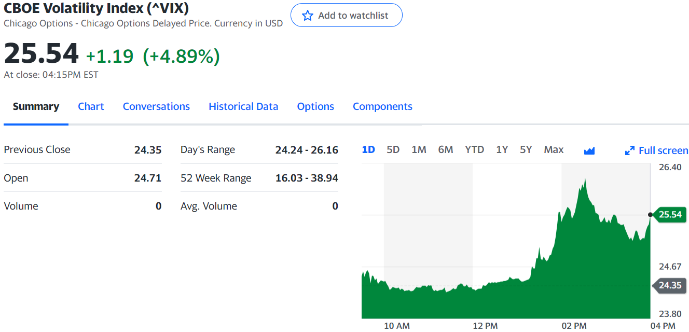The height and width of the screenshot is (332, 689).
Task: Click the +1.19 price change
Action: point(109,56)
